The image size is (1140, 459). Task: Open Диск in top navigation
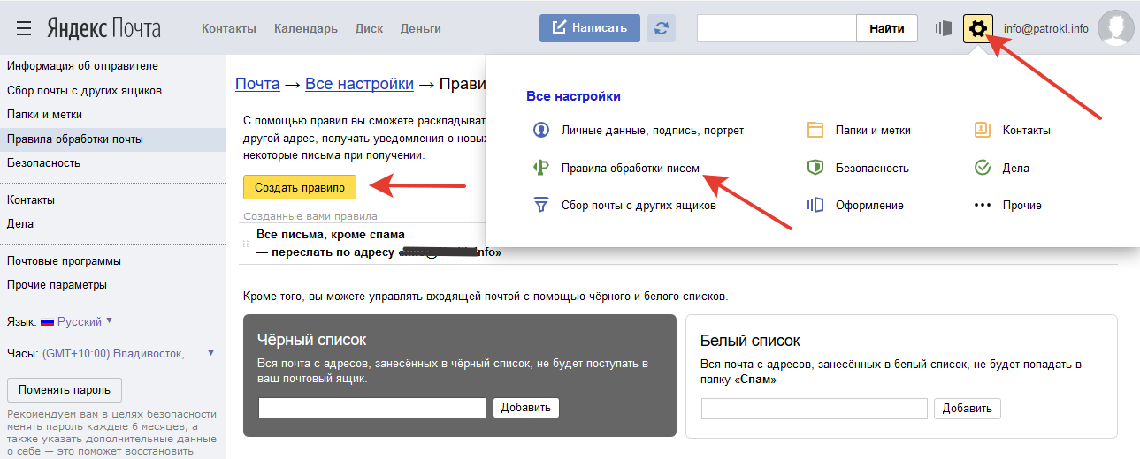pyautogui.click(x=369, y=28)
